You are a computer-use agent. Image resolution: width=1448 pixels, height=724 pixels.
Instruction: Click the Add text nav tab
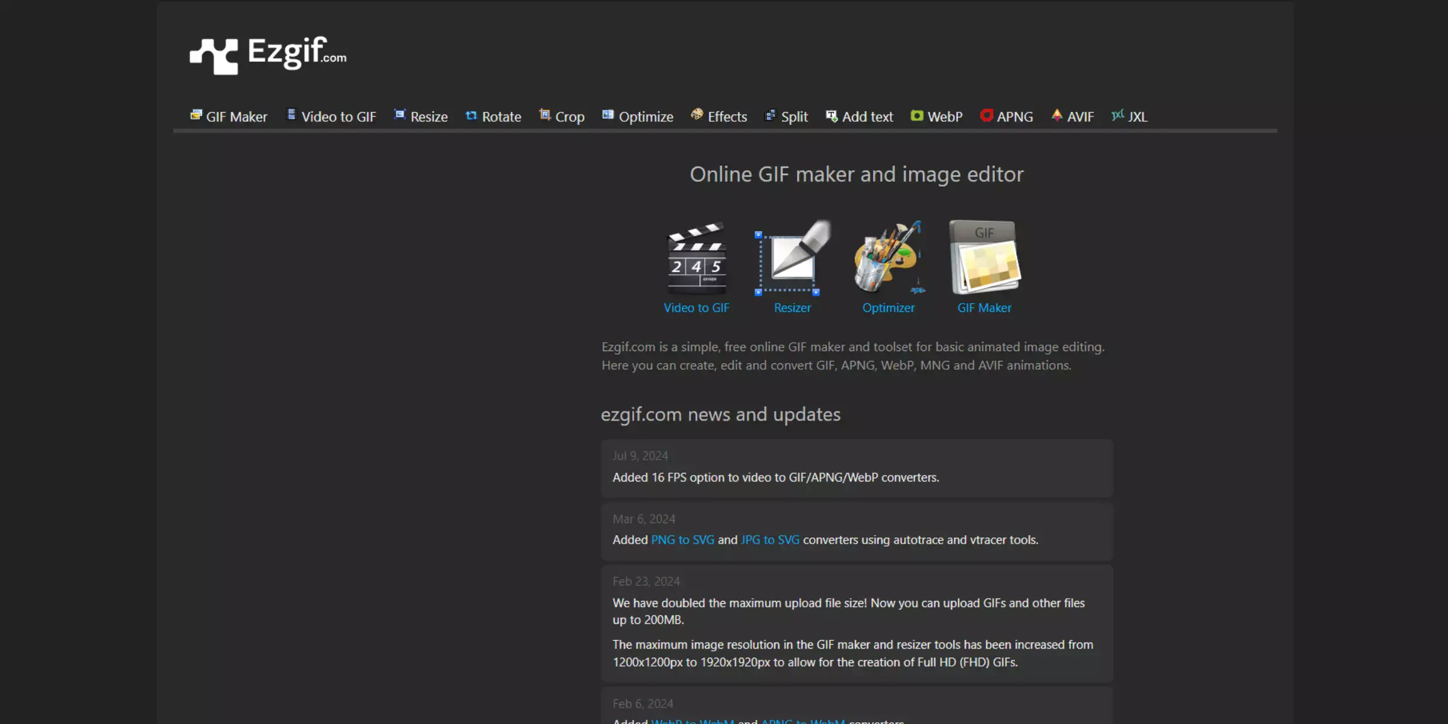coord(859,115)
